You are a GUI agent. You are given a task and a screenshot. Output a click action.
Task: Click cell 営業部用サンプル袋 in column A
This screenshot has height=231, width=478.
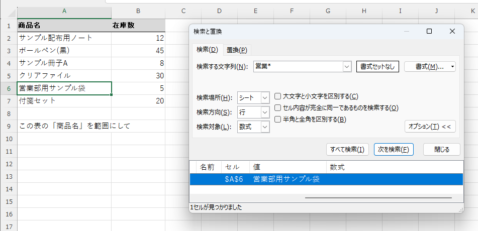click(x=64, y=88)
